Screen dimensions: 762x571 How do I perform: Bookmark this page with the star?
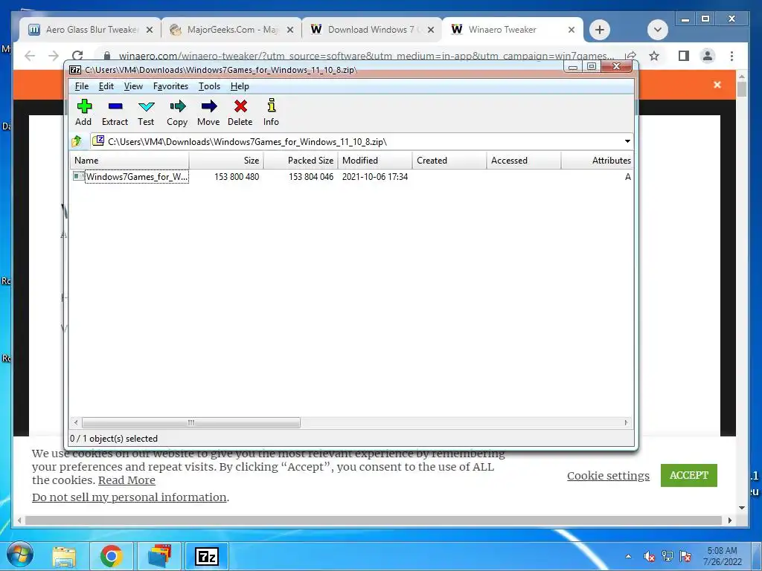point(654,56)
